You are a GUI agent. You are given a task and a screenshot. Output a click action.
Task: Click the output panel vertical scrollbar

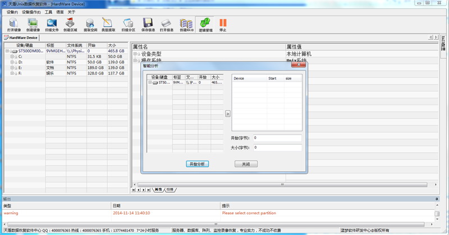tap(437, 214)
